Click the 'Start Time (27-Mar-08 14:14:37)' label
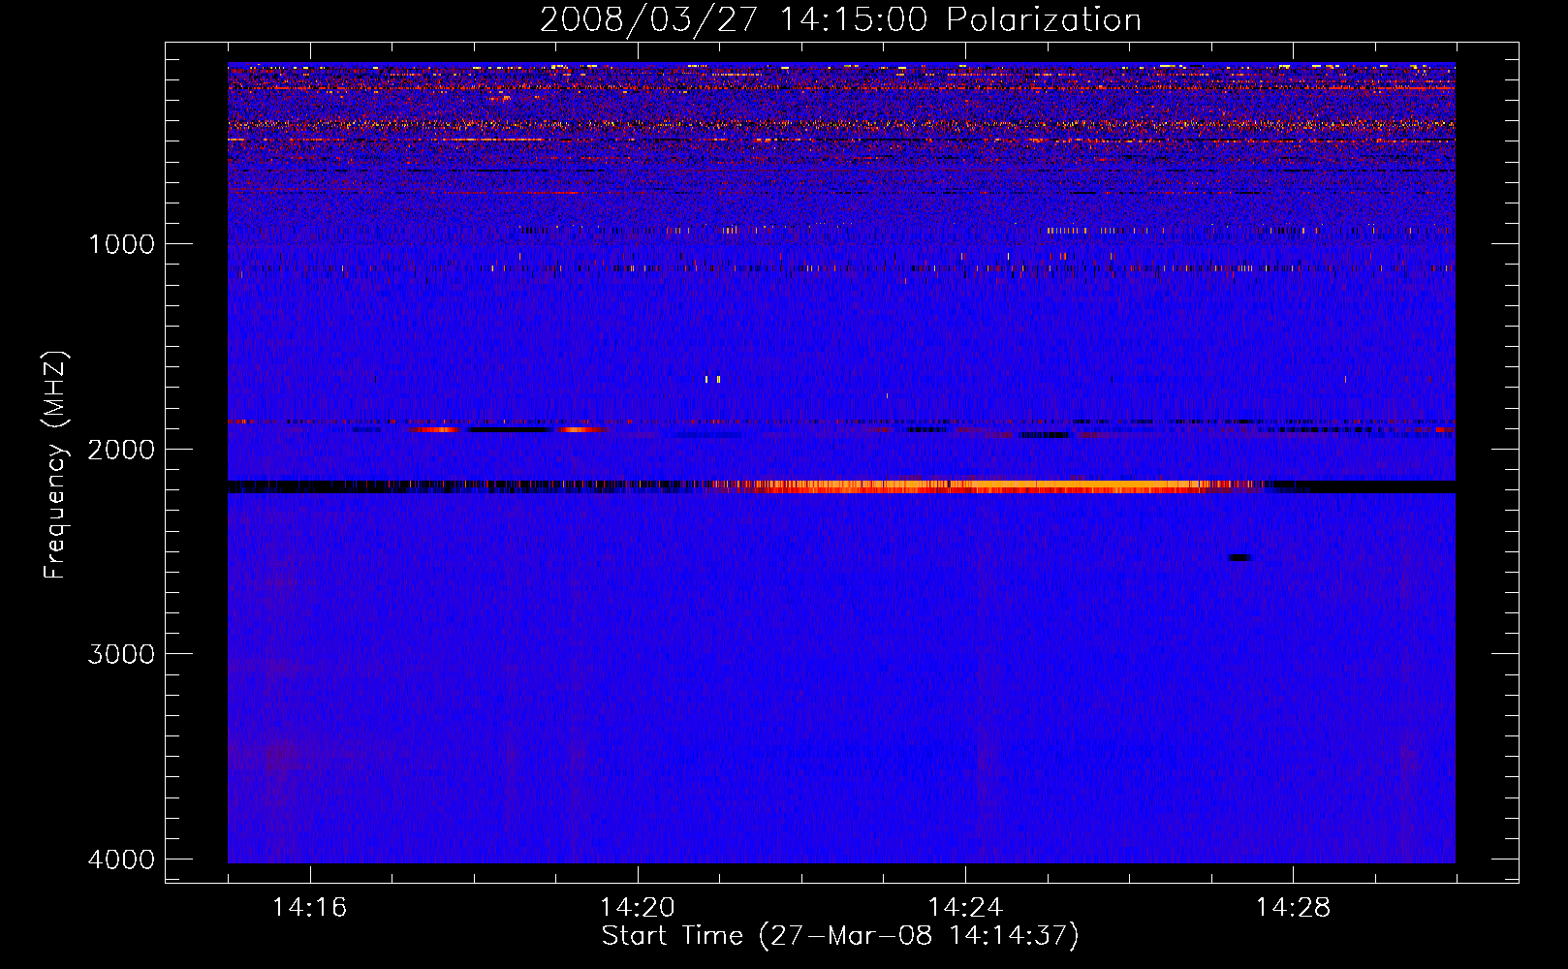This screenshot has width=1568, height=969. (840, 936)
